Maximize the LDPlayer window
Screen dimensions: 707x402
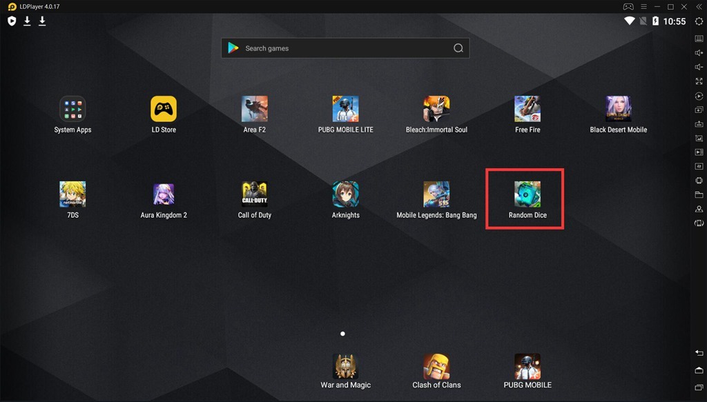(671, 7)
